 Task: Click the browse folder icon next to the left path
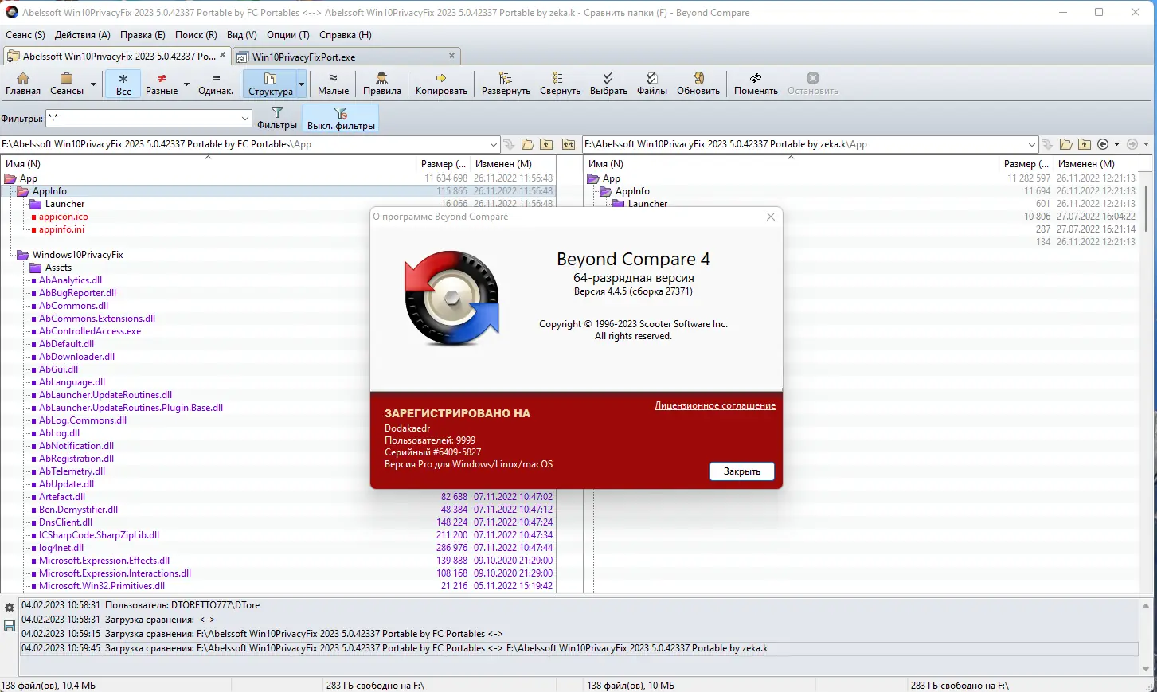click(527, 144)
